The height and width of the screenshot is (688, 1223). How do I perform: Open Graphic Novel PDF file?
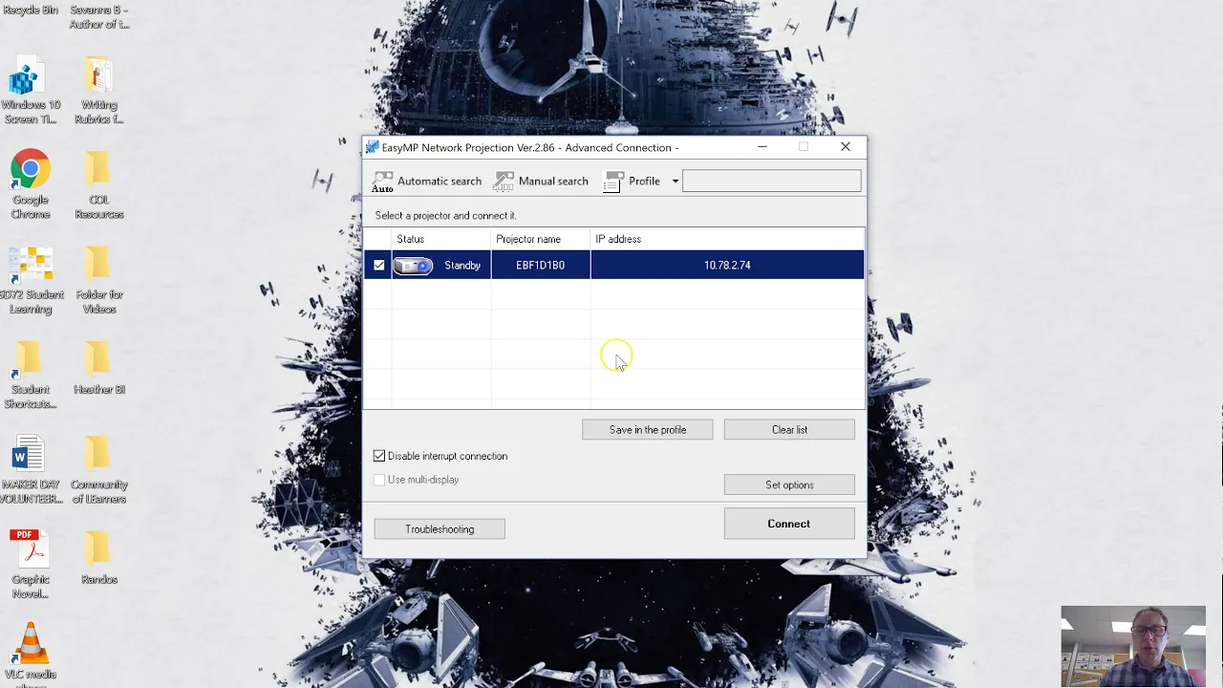tap(31, 565)
